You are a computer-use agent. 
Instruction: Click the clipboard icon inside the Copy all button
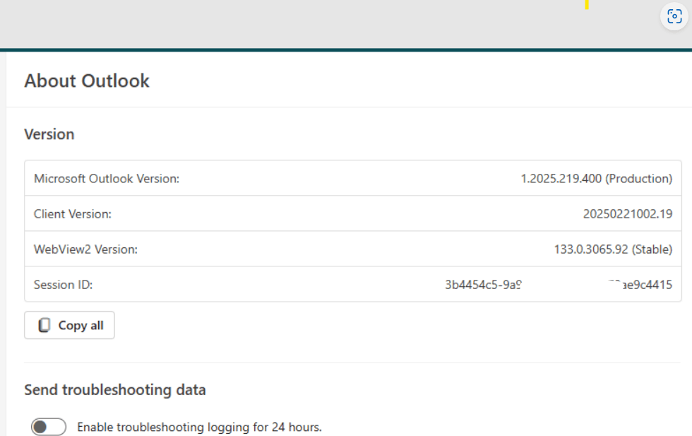45,325
